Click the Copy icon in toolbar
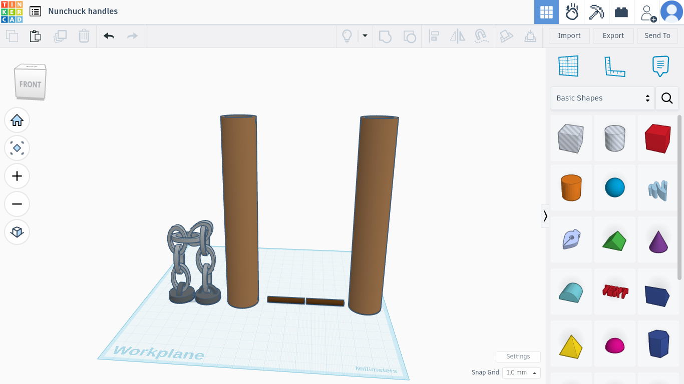The image size is (684, 384). coord(12,36)
